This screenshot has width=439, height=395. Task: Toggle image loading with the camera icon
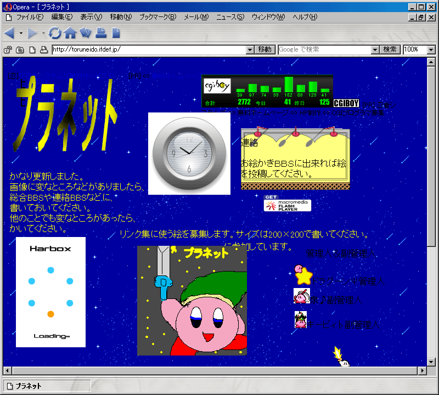click(x=20, y=50)
